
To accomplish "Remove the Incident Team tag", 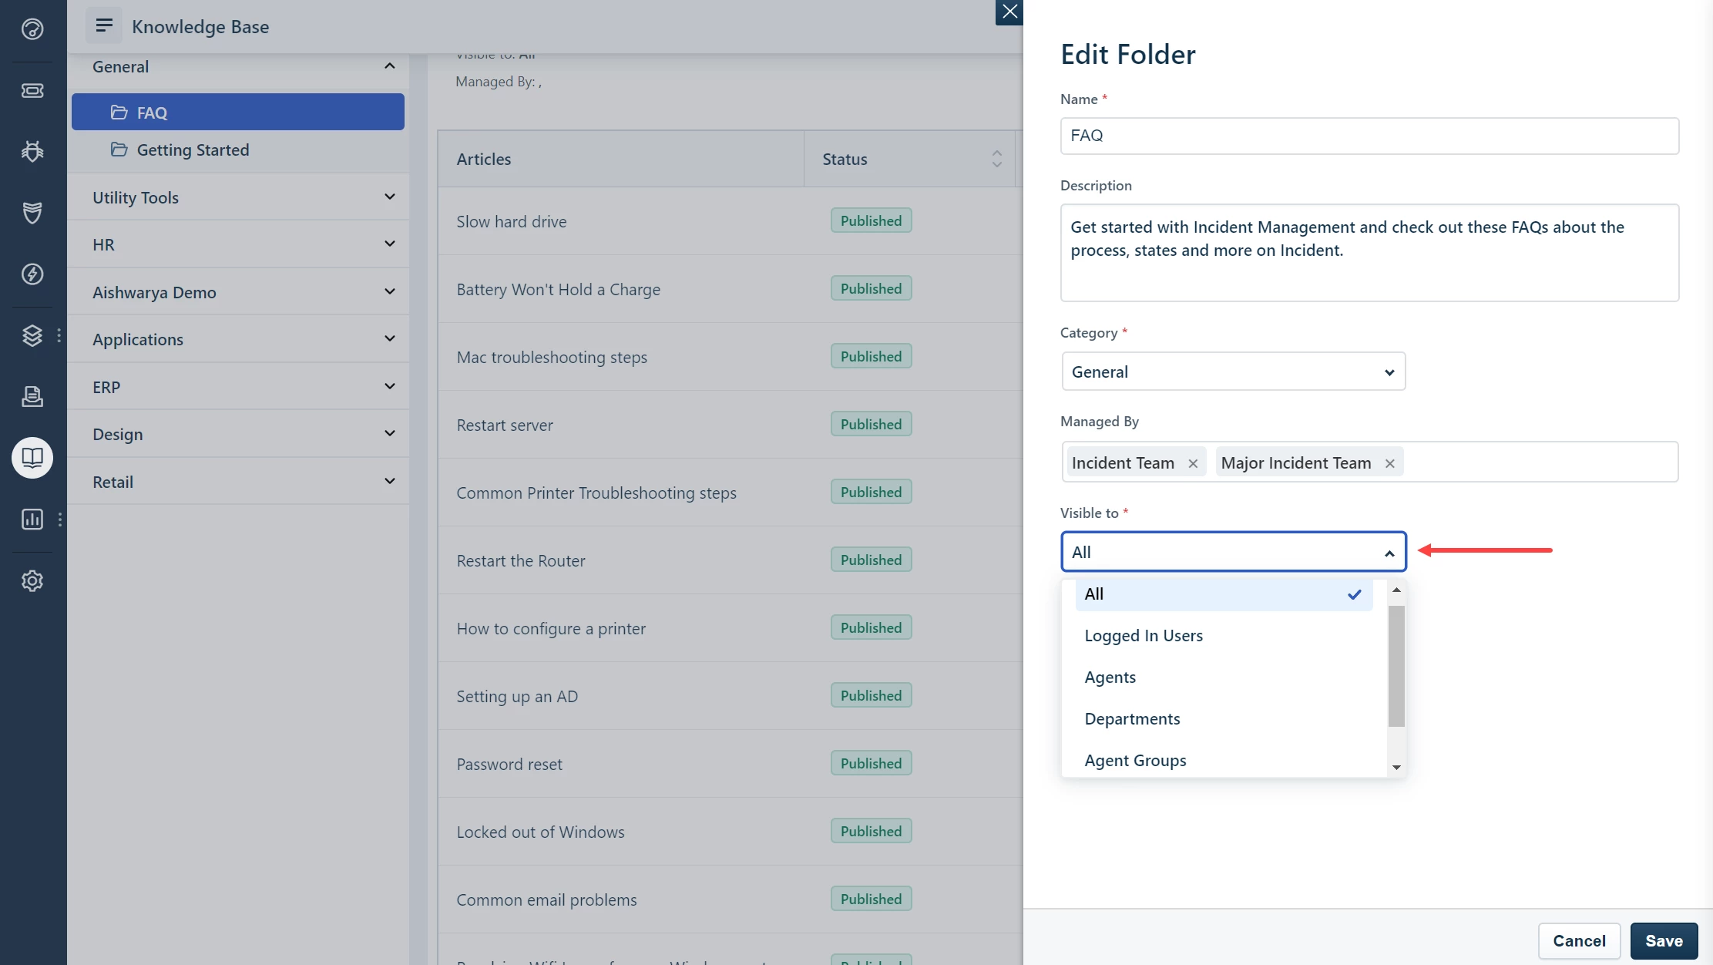I will 1193,463.
